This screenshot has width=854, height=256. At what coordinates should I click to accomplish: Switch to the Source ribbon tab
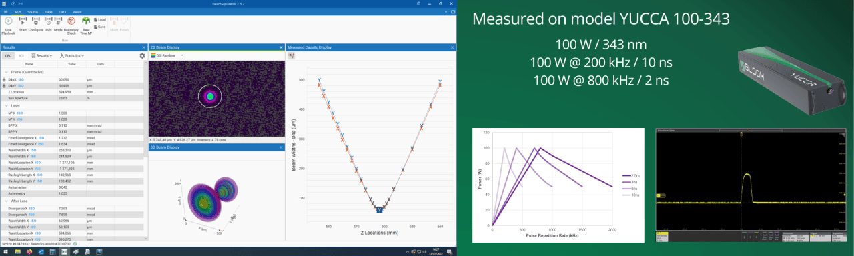click(33, 11)
